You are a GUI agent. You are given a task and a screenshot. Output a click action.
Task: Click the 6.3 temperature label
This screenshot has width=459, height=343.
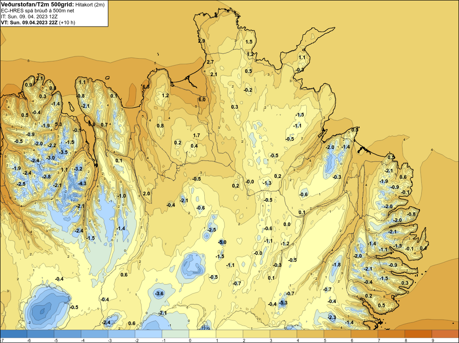click(146, 87)
